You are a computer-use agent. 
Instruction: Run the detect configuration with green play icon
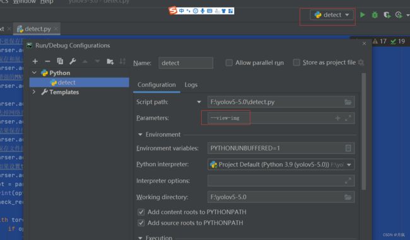tap(363, 15)
